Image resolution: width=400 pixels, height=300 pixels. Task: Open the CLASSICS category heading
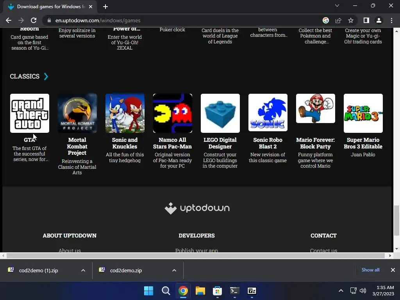pos(25,76)
